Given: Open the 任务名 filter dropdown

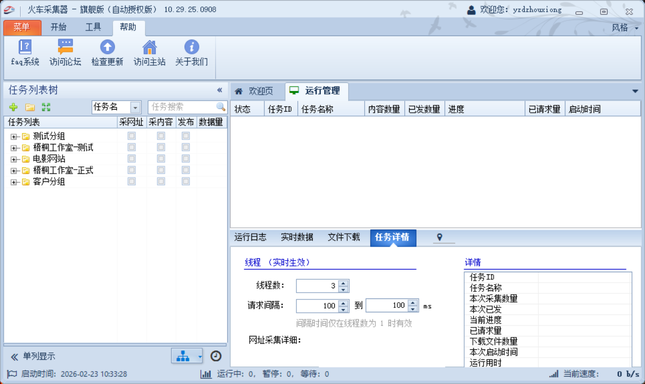Looking at the screenshot, I should point(135,107).
